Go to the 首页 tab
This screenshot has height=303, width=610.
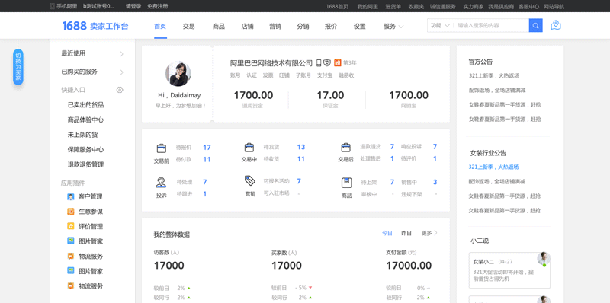(x=160, y=27)
